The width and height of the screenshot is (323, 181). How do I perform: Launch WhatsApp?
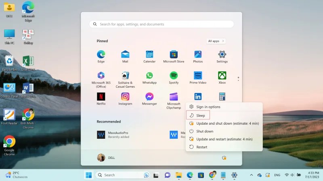coord(149,78)
